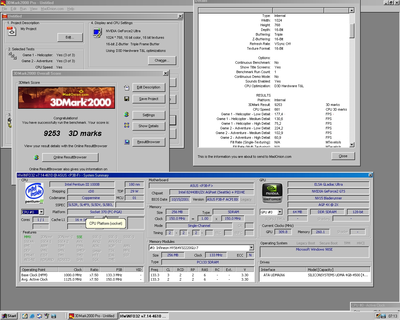Click Change... in Display and CPU Settings

(162, 60)
